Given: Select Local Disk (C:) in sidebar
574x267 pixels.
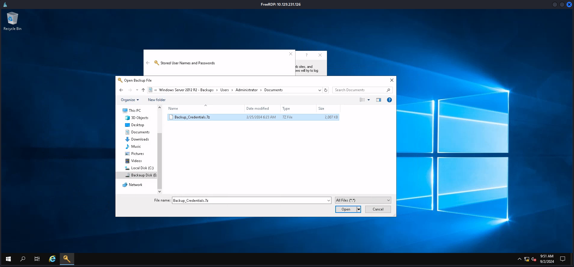Looking at the screenshot, I should 142,168.
